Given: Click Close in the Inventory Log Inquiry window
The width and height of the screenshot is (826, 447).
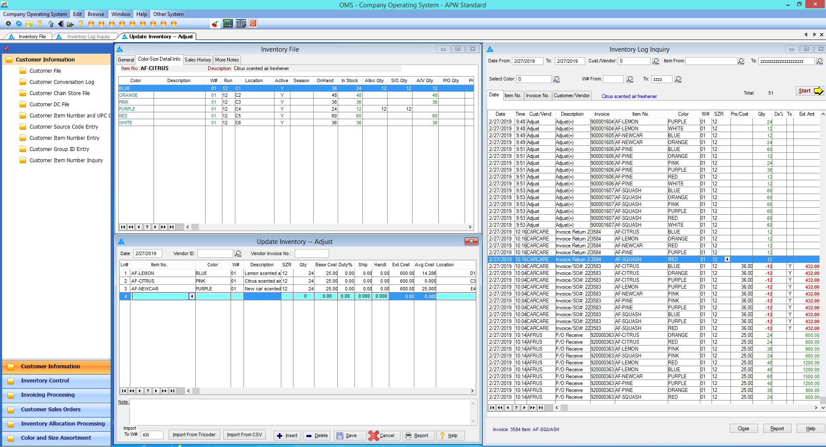Looking at the screenshot, I should point(743,429).
